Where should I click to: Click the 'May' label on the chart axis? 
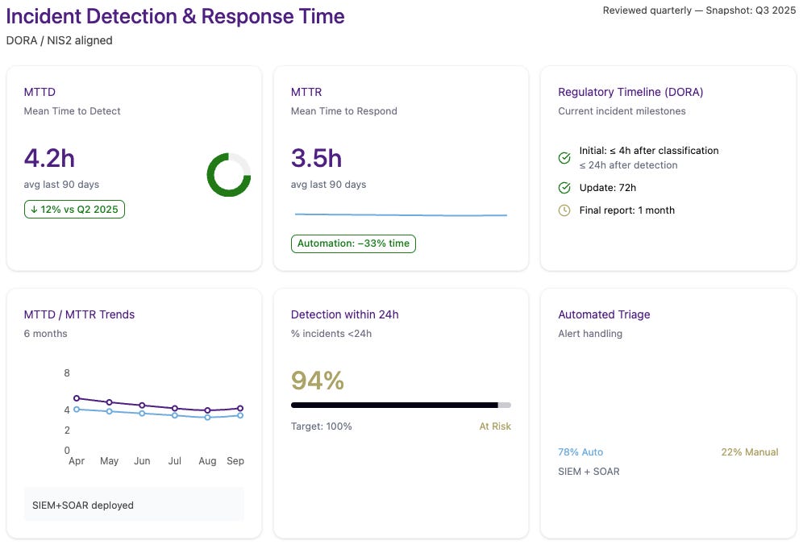109,461
